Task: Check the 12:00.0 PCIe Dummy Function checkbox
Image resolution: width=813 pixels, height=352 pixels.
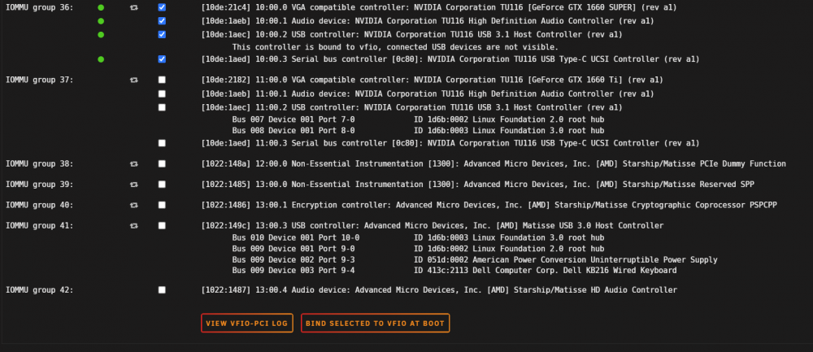Action: pyautogui.click(x=162, y=164)
